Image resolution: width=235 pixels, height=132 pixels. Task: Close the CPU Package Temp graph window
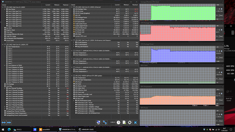[223, 23]
